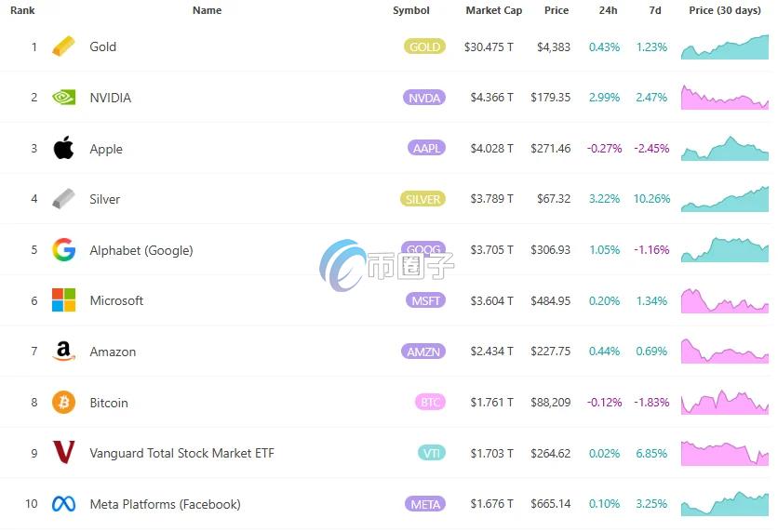
Task: Click the NVDA symbol badge
Action: (x=424, y=98)
